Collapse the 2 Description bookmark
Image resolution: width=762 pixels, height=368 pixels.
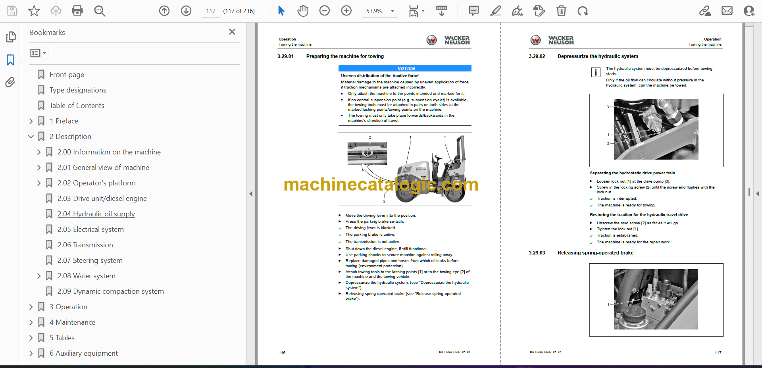31,137
